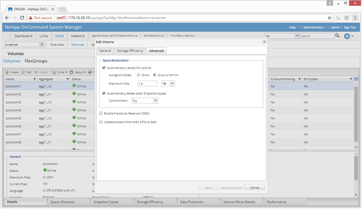The width and height of the screenshot is (362, 209).
Task: Toggle Automatically resize this volume
Action: (x=104, y=68)
